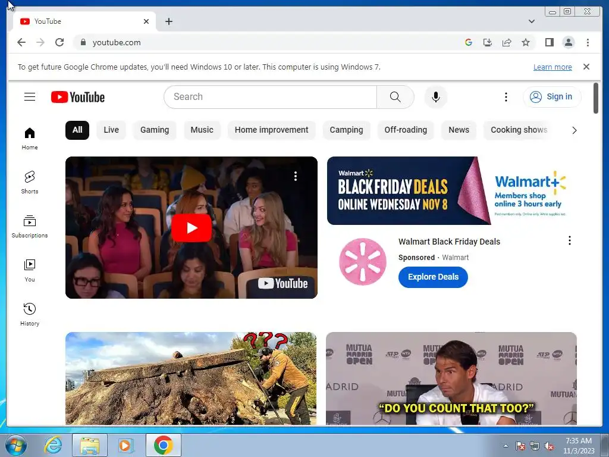Open History in the sidebar
Image resolution: width=609 pixels, height=457 pixels.
(x=30, y=315)
